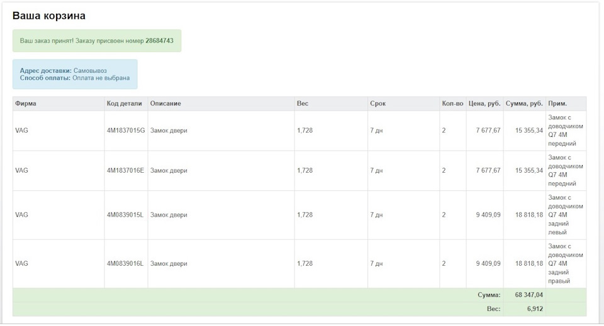The width and height of the screenshot is (604, 326).
Task: Click 'Способ оплаты: Оплата не выбрана' line
Action: point(75,78)
